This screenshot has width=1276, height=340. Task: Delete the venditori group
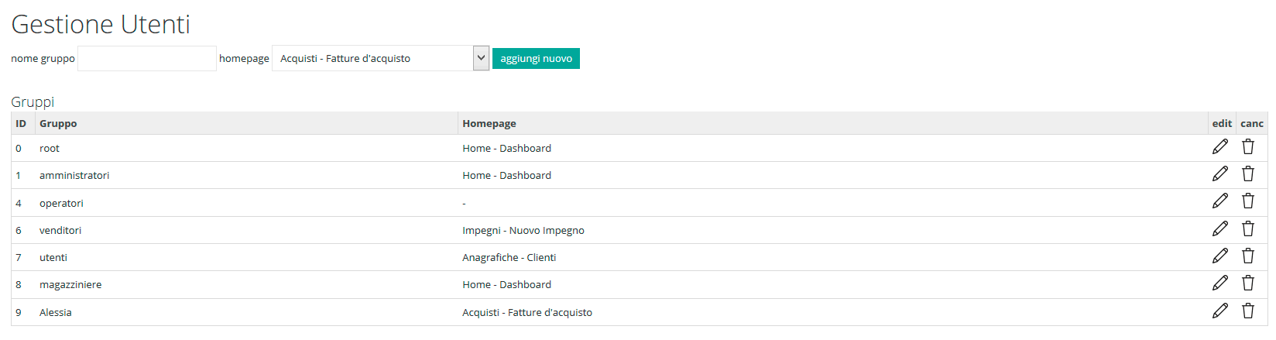pos(1248,228)
